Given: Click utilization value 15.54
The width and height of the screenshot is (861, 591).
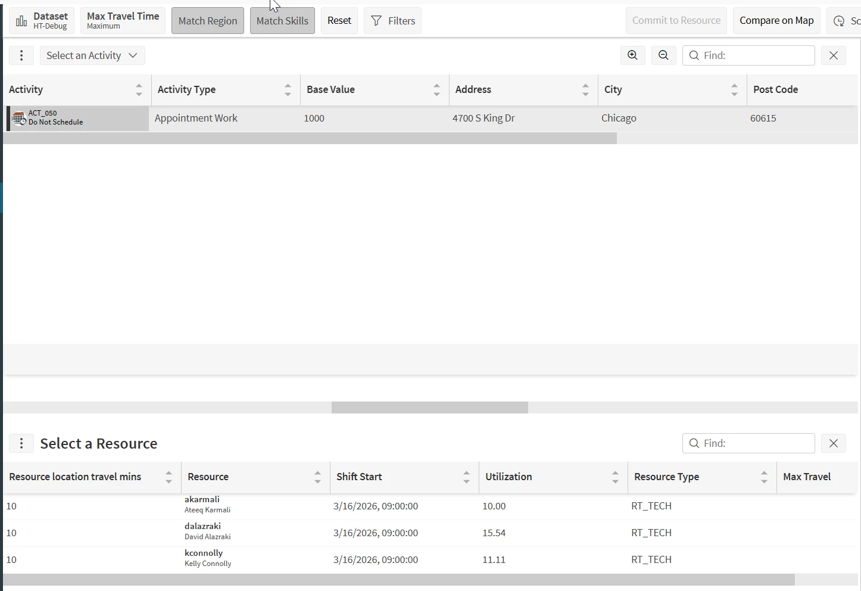Looking at the screenshot, I should pos(494,533).
